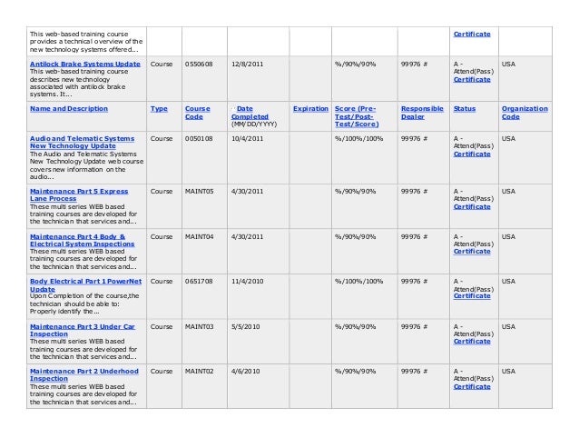Select the score for course 0651708
Image resolution: width=579 pixels, height=448 pixels.
(x=358, y=282)
